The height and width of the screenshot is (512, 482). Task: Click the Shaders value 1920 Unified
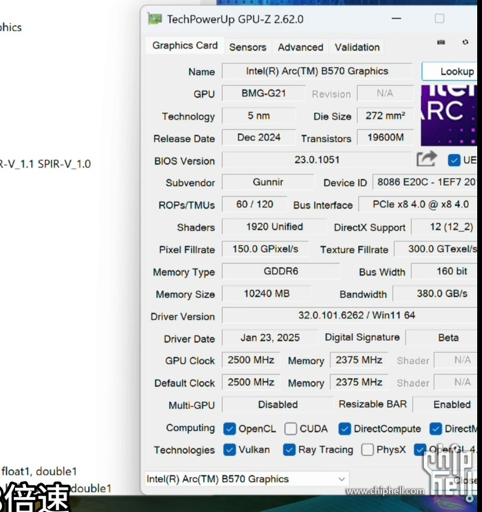pyautogui.click(x=274, y=227)
